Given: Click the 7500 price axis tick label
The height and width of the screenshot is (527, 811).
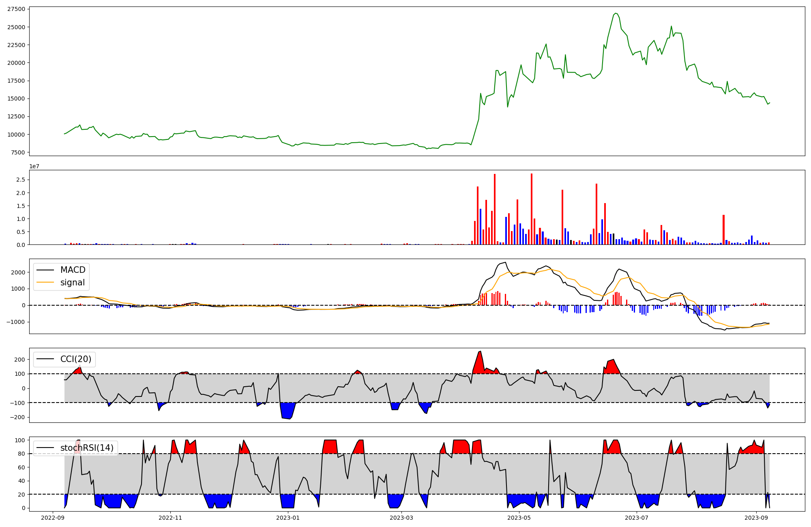Looking at the screenshot, I should pos(17,152).
